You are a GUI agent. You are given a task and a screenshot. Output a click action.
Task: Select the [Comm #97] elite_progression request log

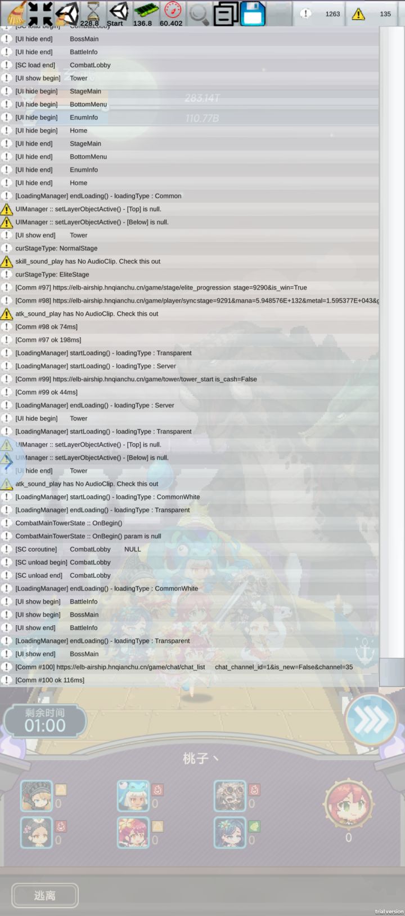pyautogui.click(x=190, y=287)
